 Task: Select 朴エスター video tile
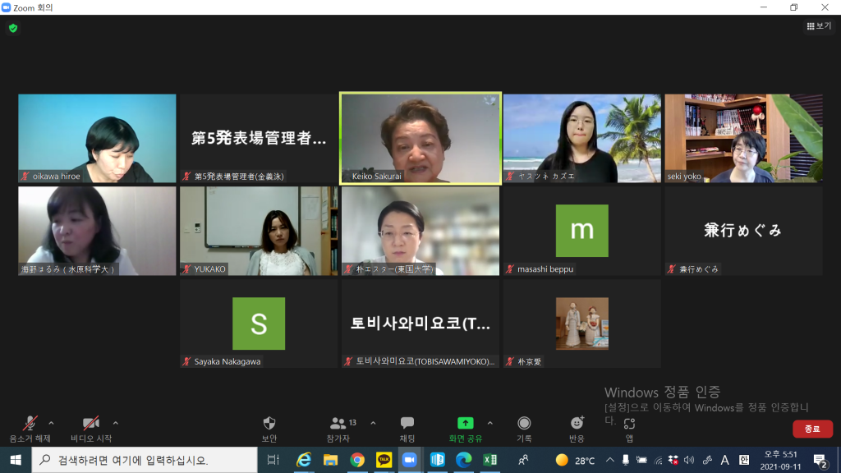(420, 231)
